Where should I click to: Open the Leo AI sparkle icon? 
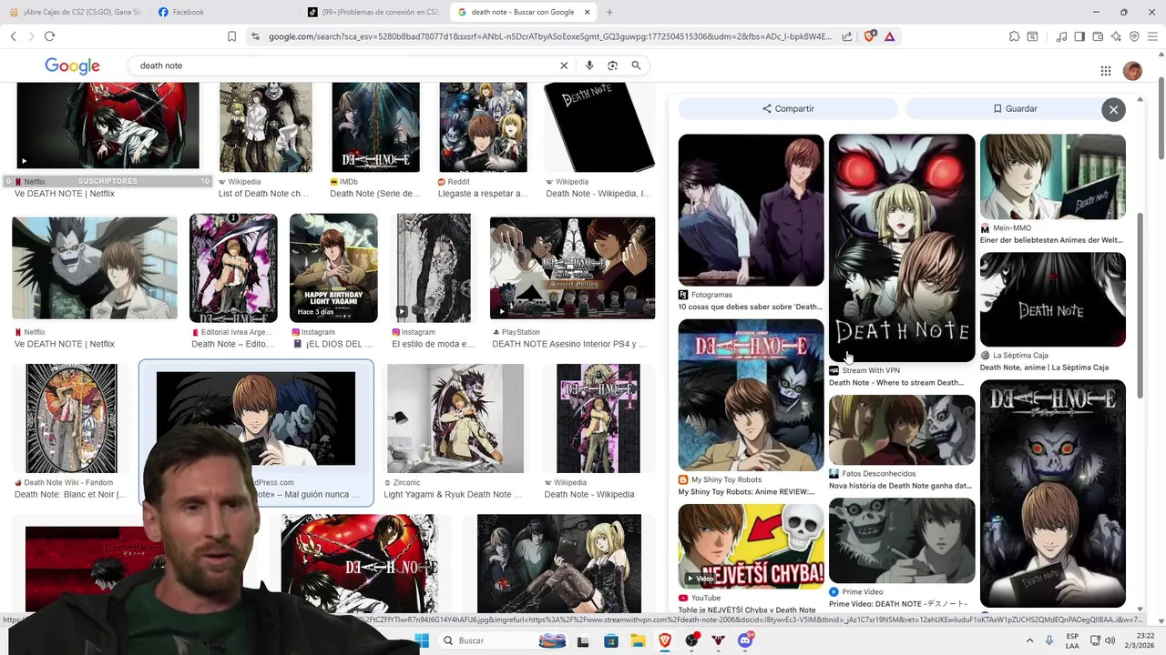[1116, 36]
